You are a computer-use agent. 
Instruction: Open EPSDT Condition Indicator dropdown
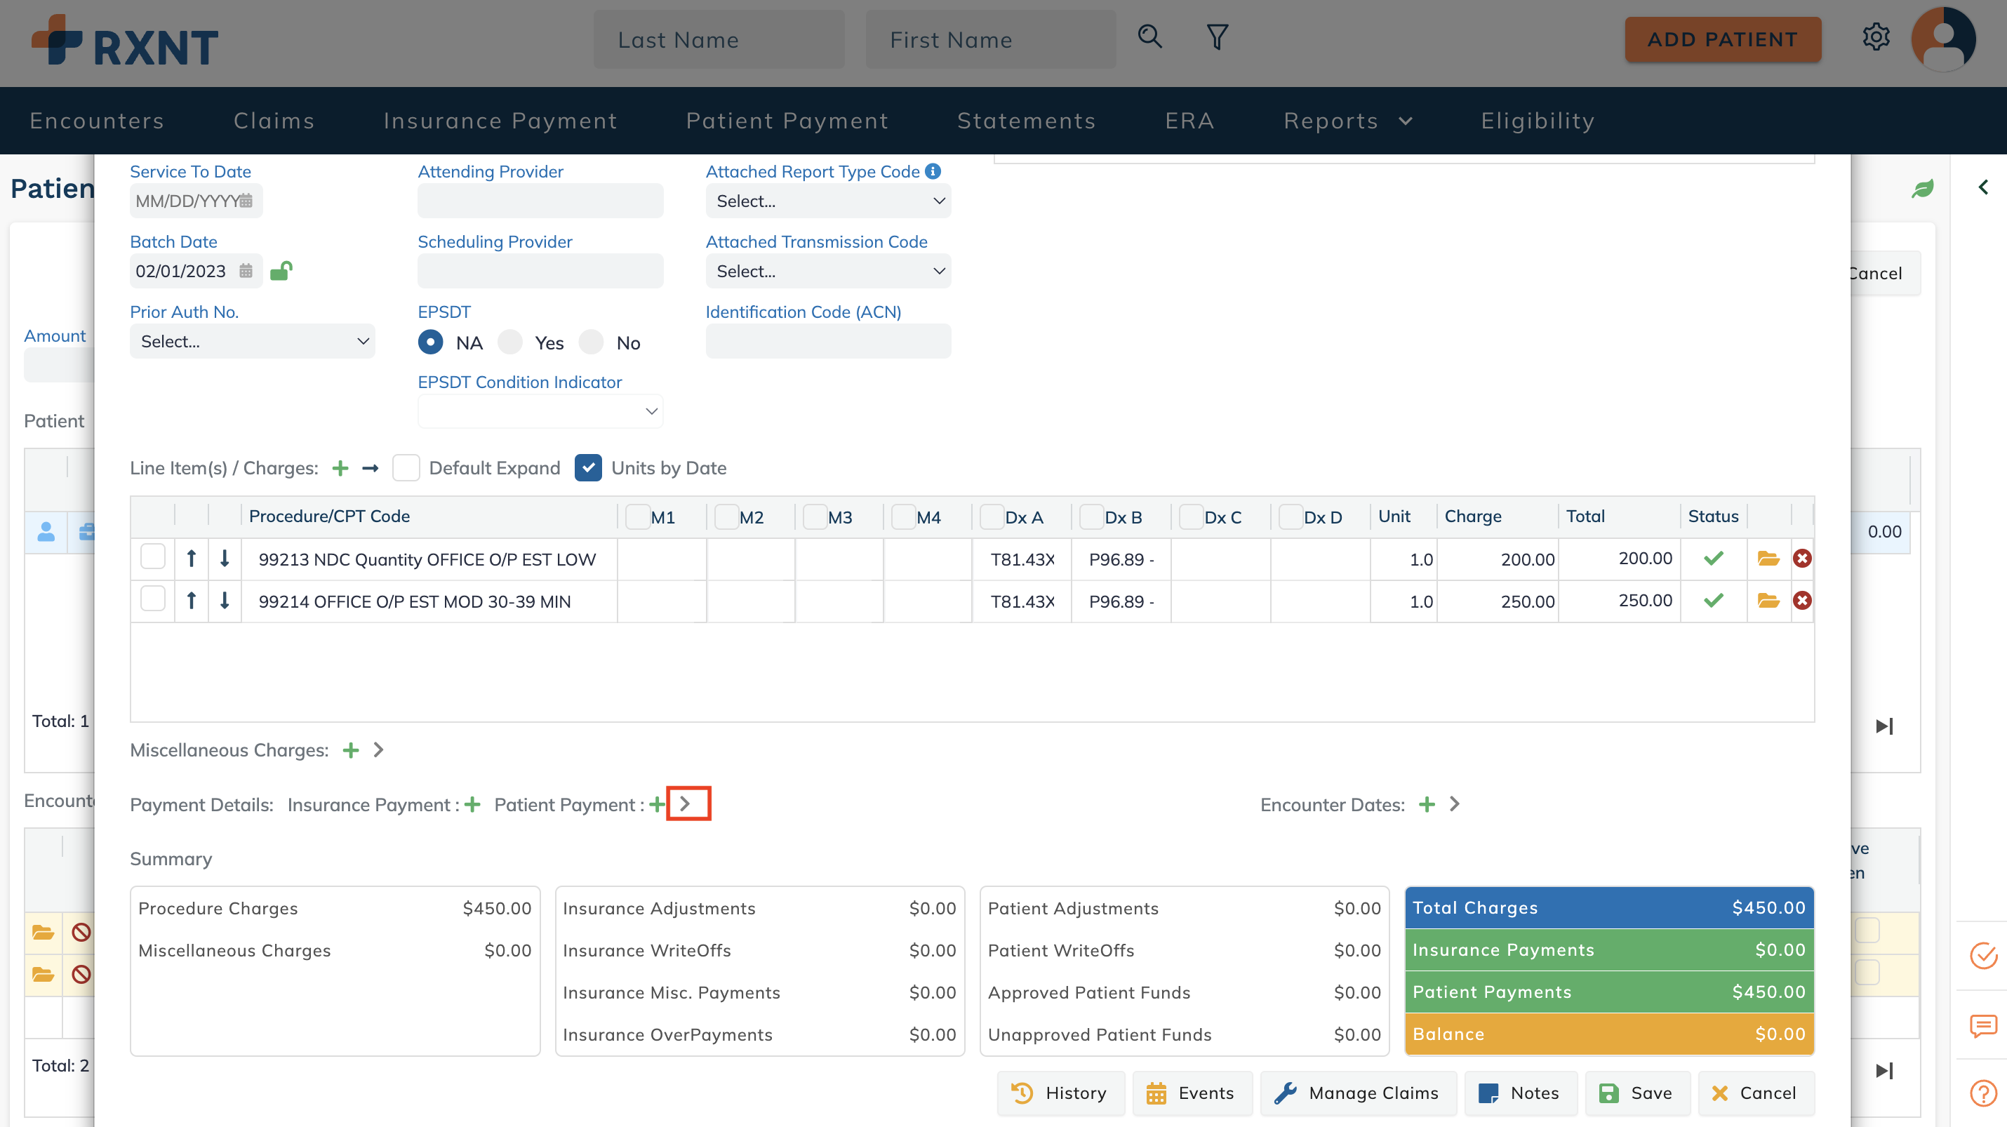click(540, 411)
